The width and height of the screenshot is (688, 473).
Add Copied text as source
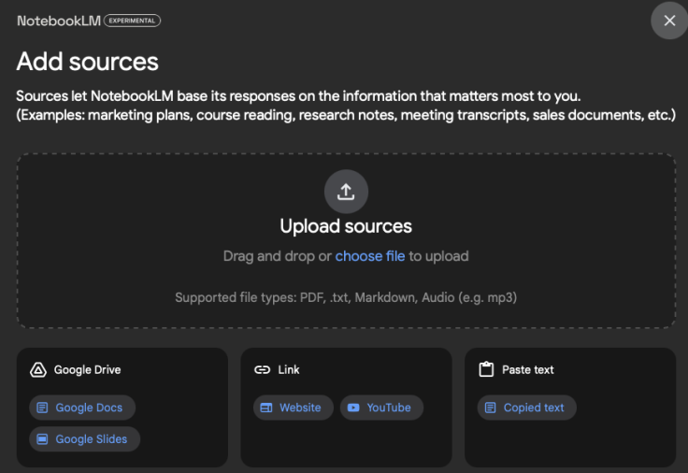point(527,408)
